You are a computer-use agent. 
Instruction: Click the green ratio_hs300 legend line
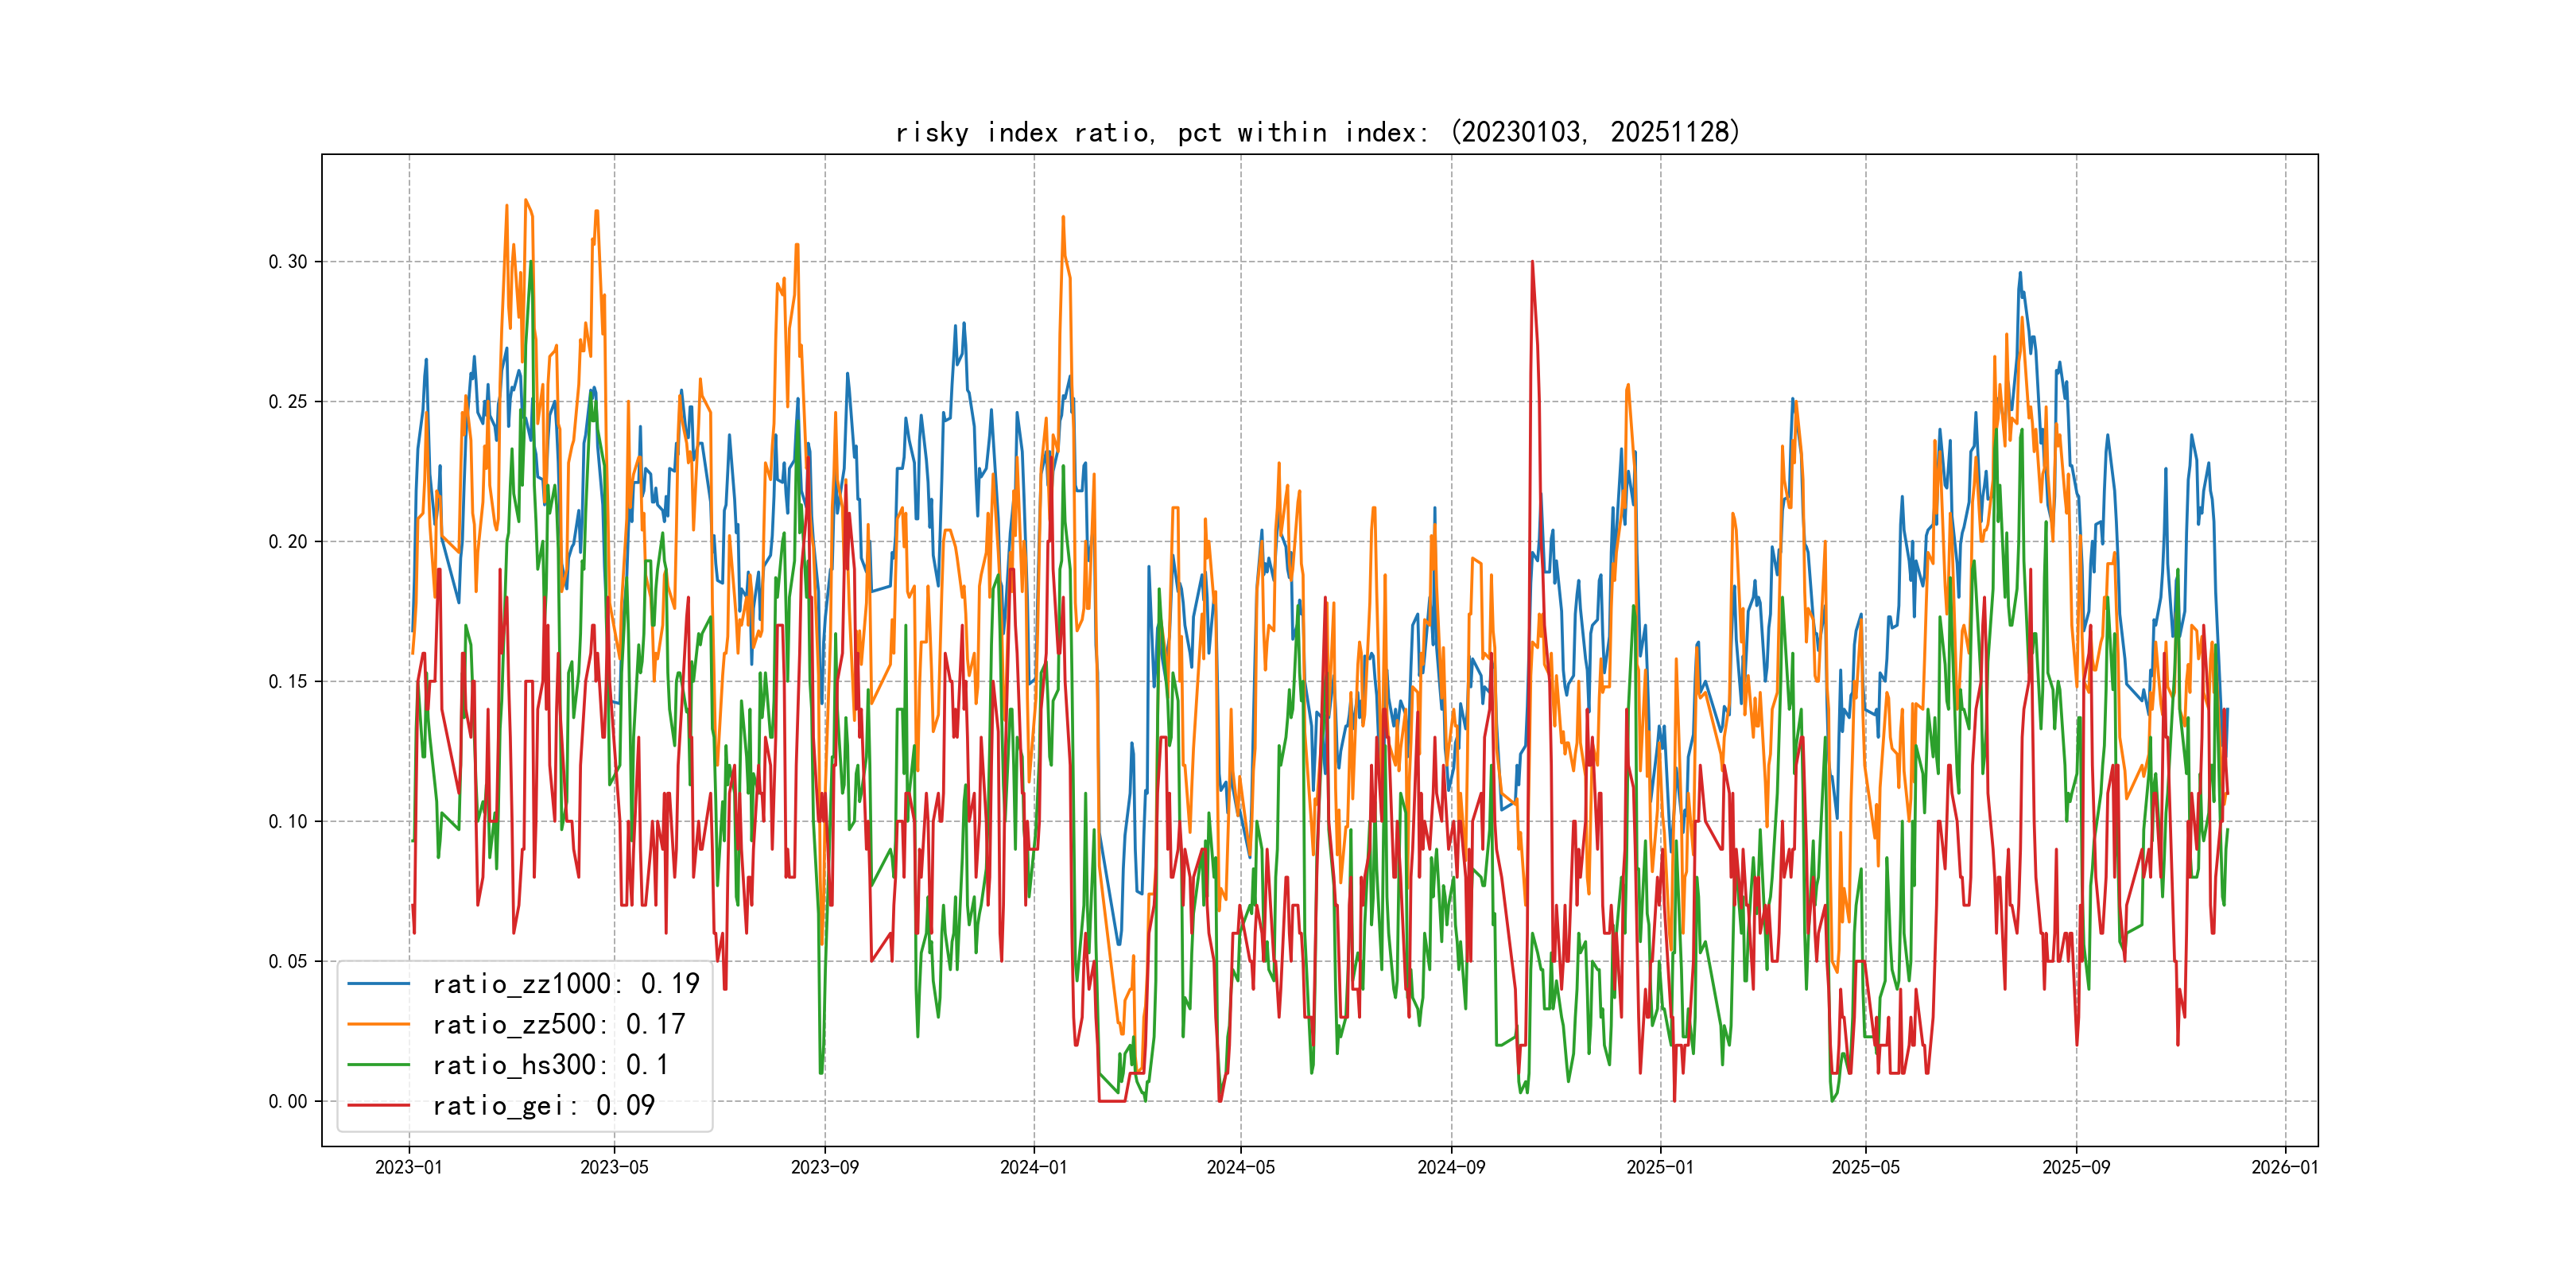378,1065
